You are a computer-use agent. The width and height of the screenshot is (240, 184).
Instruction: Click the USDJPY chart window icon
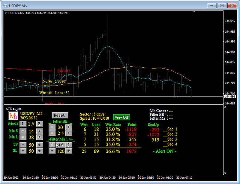pos(5,6)
